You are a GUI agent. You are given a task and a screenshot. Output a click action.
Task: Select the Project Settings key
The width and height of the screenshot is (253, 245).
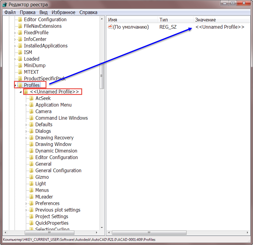pyautogui.click(x=51, y=216)
